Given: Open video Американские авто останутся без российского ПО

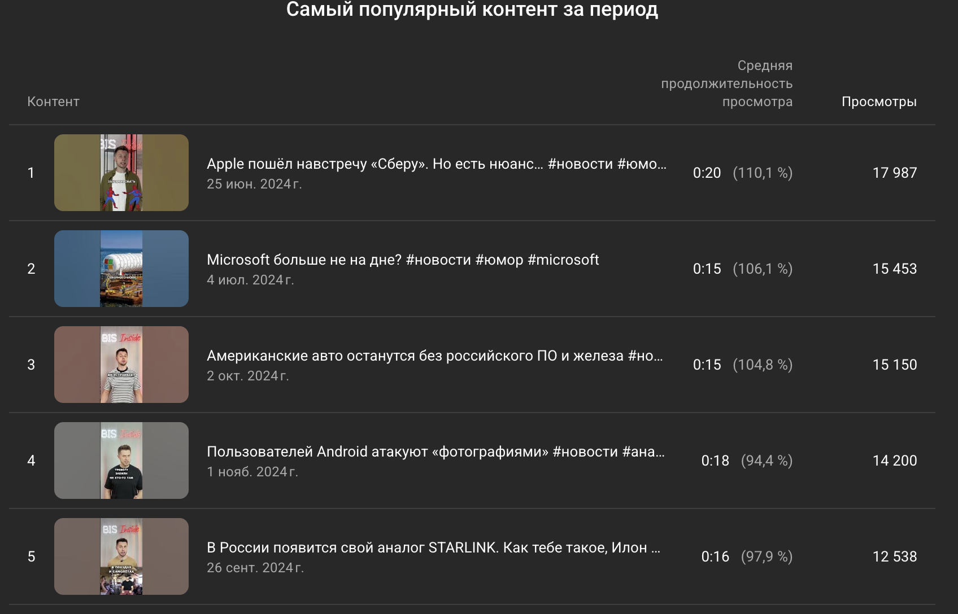Looking at the screenshot, I should [x=435, y=356].
